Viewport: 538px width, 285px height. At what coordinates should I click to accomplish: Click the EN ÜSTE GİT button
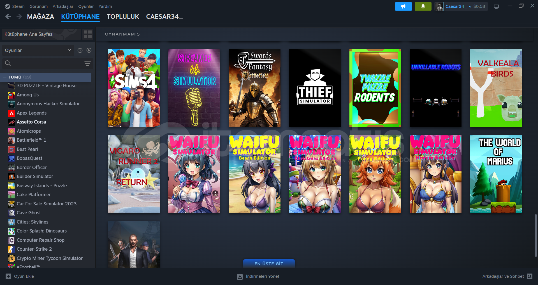pyautogui.click(x=269, y=263)
